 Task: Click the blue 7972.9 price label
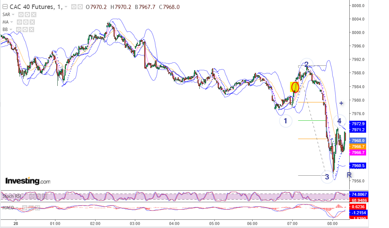[x=358, y=124]
